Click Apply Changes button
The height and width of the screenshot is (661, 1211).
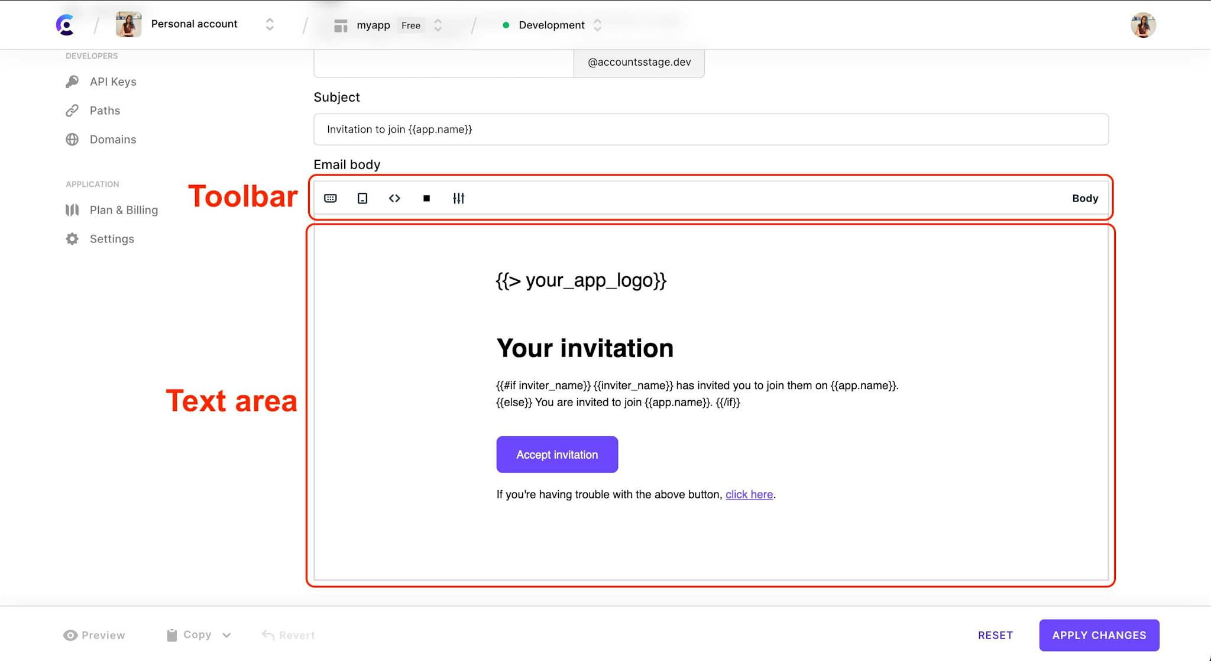click(1099, 635)
